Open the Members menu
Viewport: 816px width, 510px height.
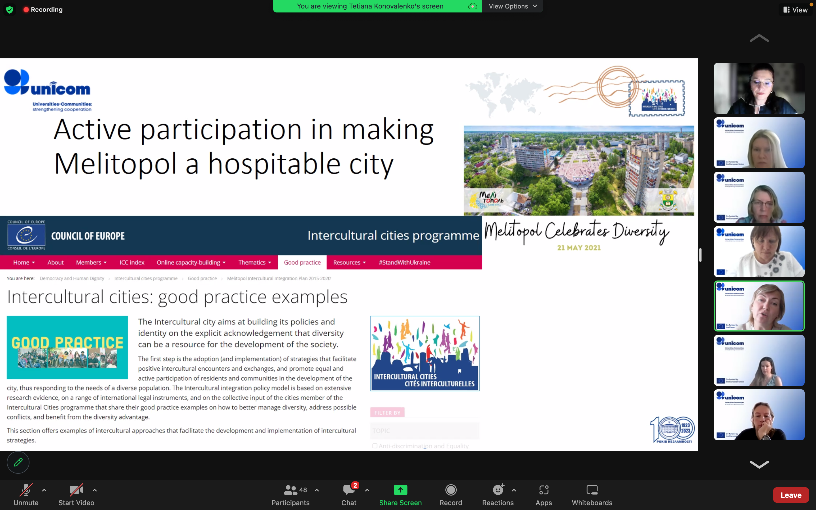(x=92, y=262)
